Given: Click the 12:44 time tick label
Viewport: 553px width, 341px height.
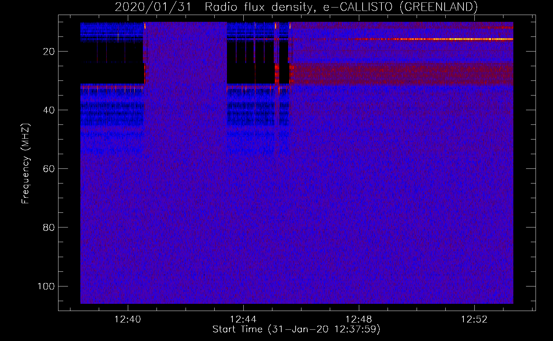Looking at the screenshot, I should click(x=243, y=320).
